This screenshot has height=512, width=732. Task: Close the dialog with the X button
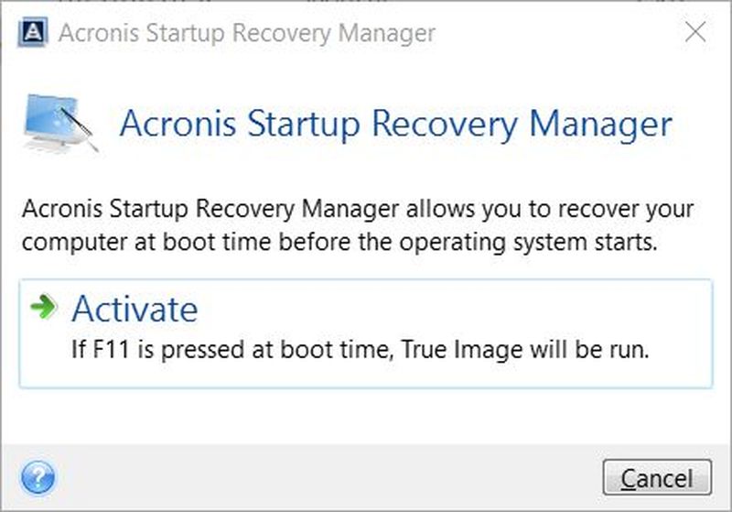695,33
